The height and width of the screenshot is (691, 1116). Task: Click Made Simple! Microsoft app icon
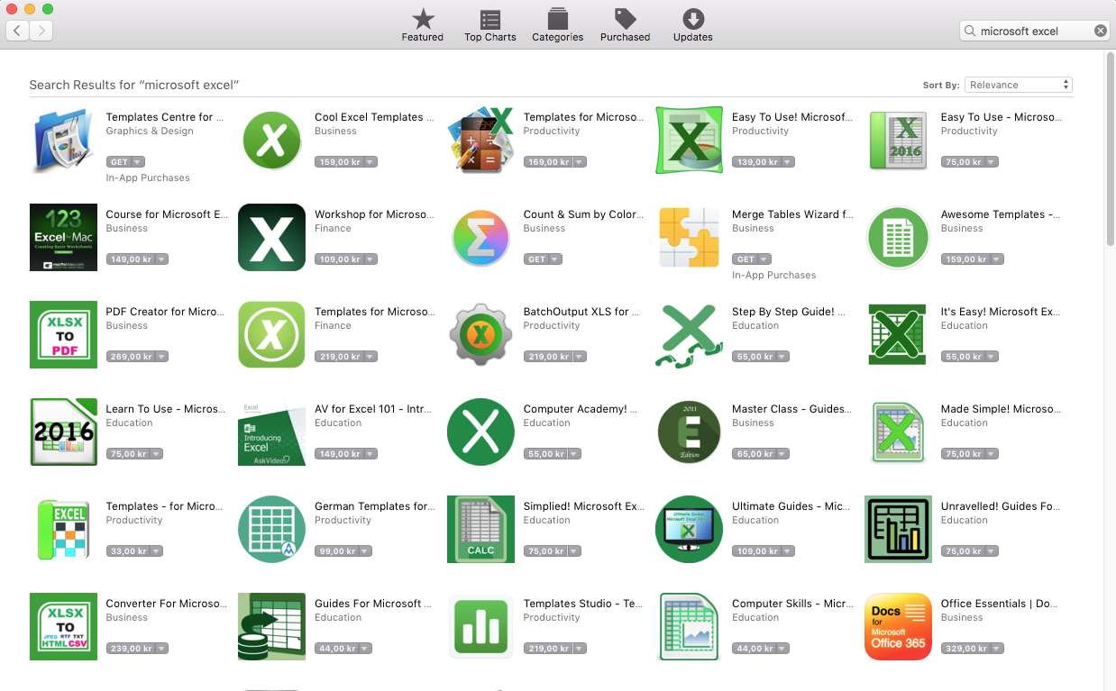coord(898,432)
